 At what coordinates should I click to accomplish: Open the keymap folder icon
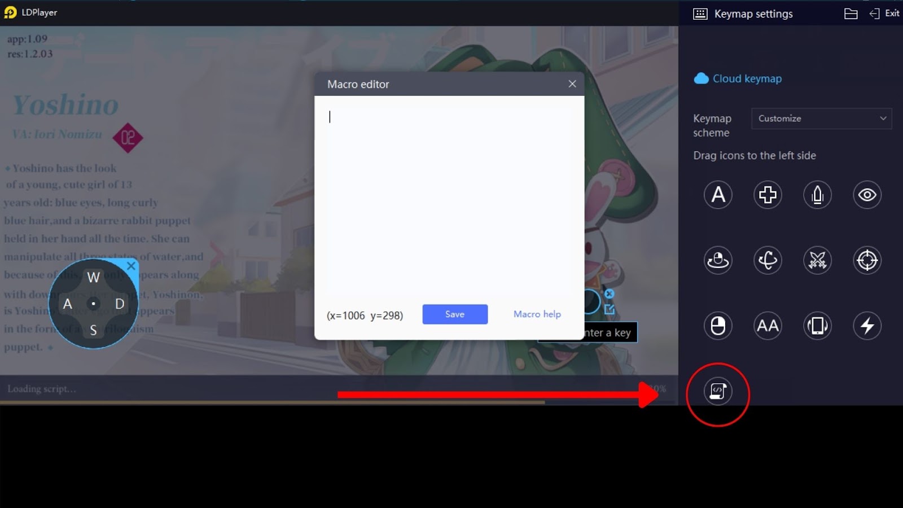coord(851,14)
